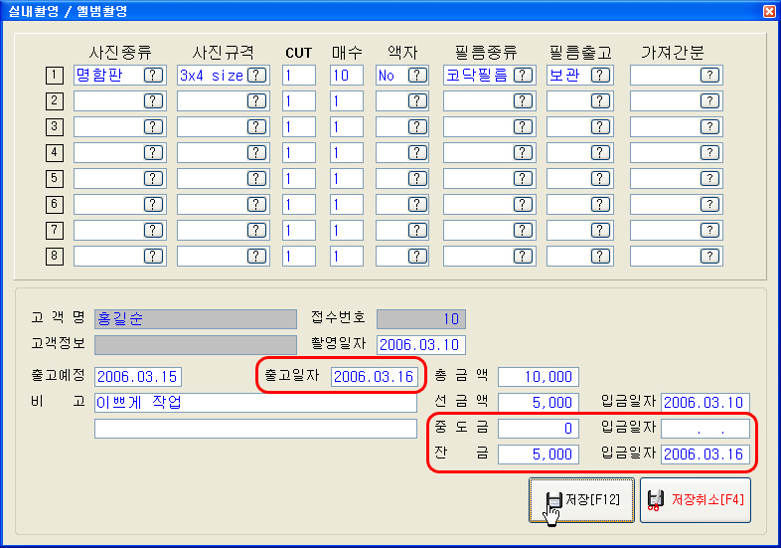Click the 사진종류 field in row 2

click(120, 101)
